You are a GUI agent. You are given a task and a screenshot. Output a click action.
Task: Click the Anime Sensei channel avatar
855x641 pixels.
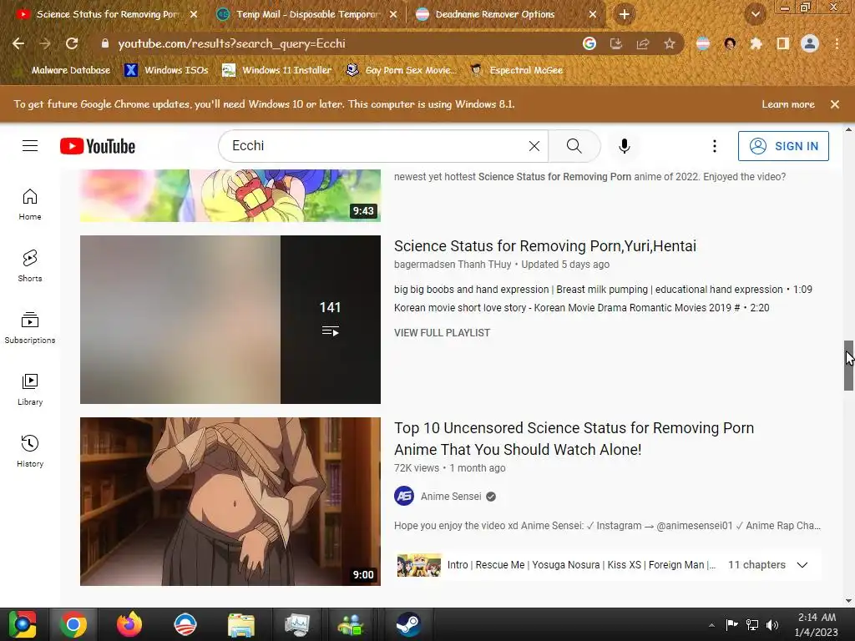[404, 496]
